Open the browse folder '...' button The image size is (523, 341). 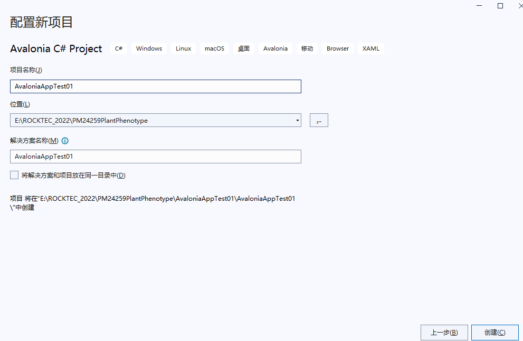coord(319,120)
